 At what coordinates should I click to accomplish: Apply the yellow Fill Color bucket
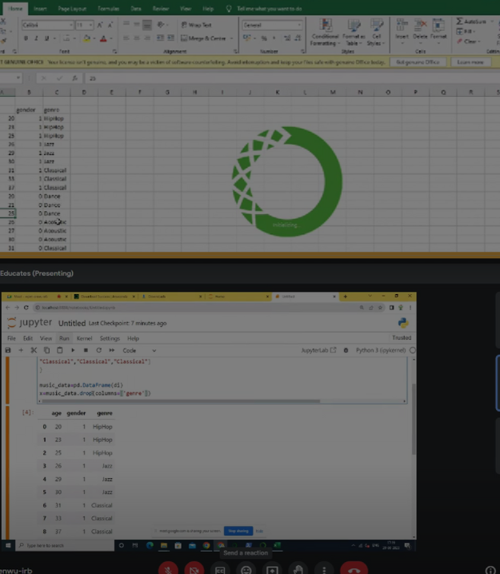87,38
